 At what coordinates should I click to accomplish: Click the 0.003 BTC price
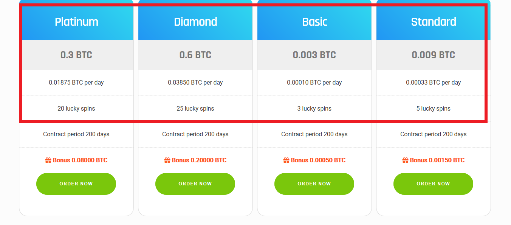[x=314, y=55]
